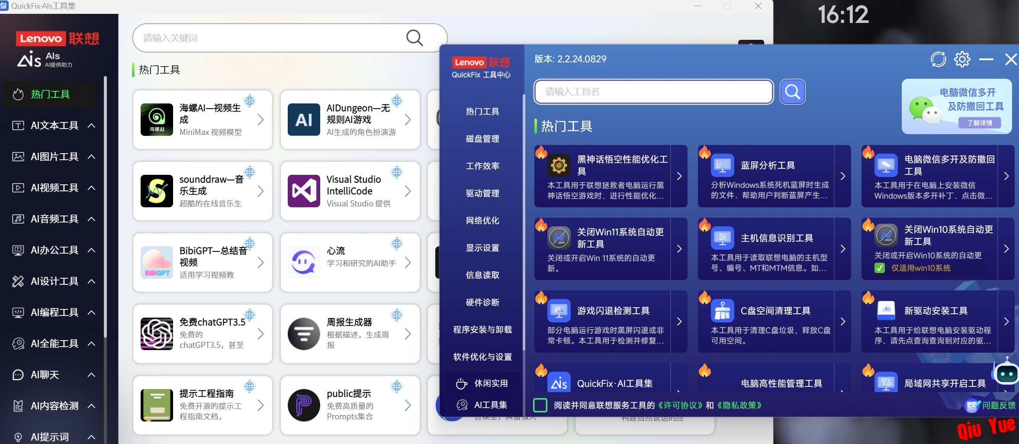Open public提示 app icon
Image resolution: width=1019 pixels, height=444 pixels.
[x=304, y=405]
